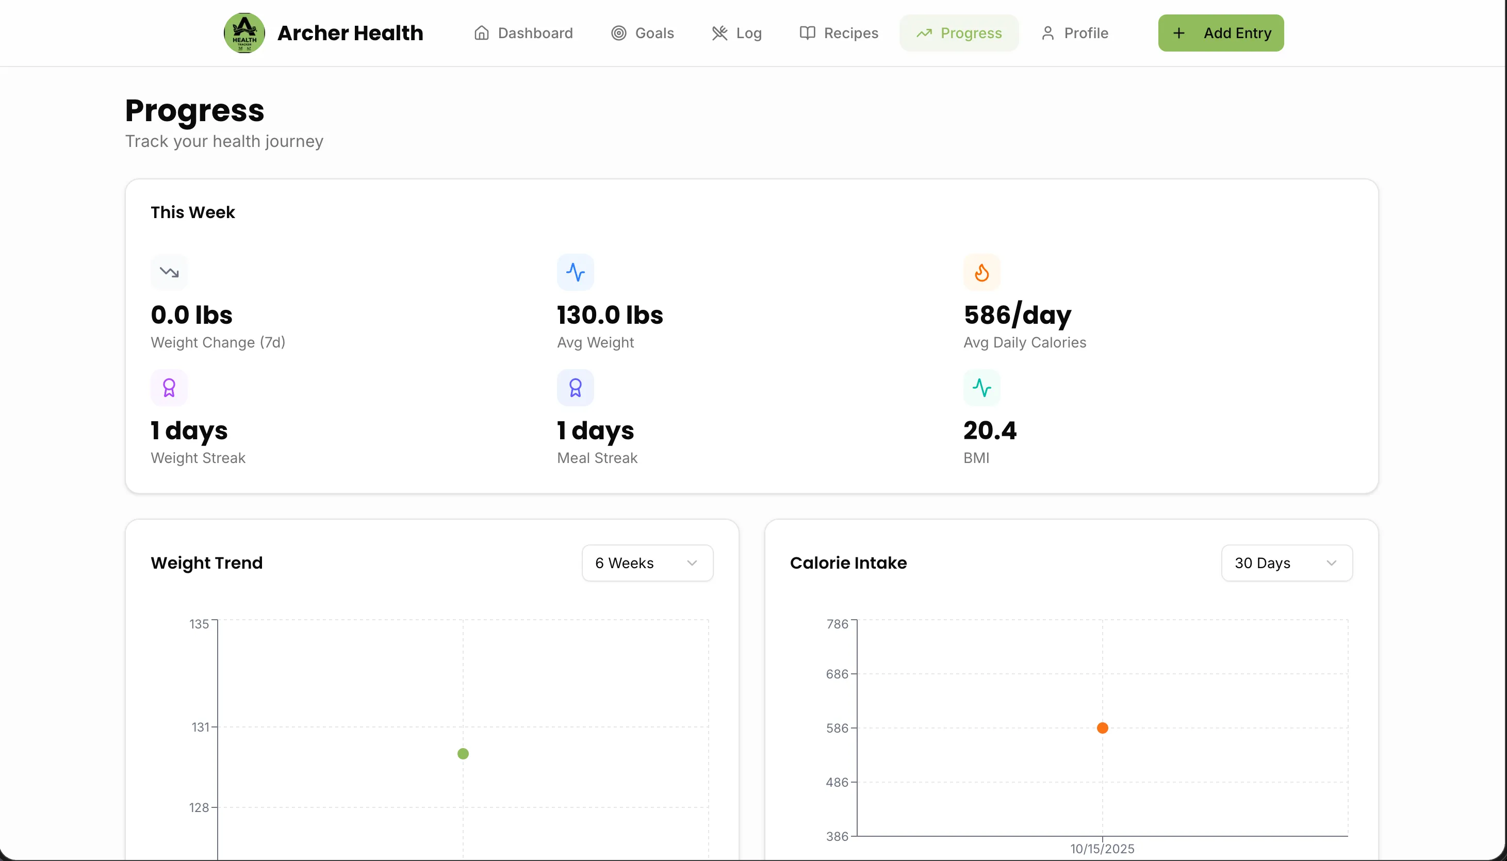Viewport: 1507px width, 861px height.
Task: Open the Dashboard navigation link
Action: (x=523, y=32)
